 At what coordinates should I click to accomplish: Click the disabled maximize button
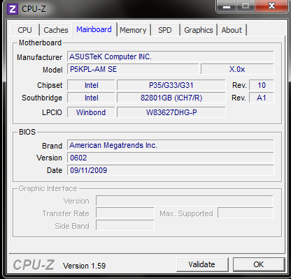(246, 6)
